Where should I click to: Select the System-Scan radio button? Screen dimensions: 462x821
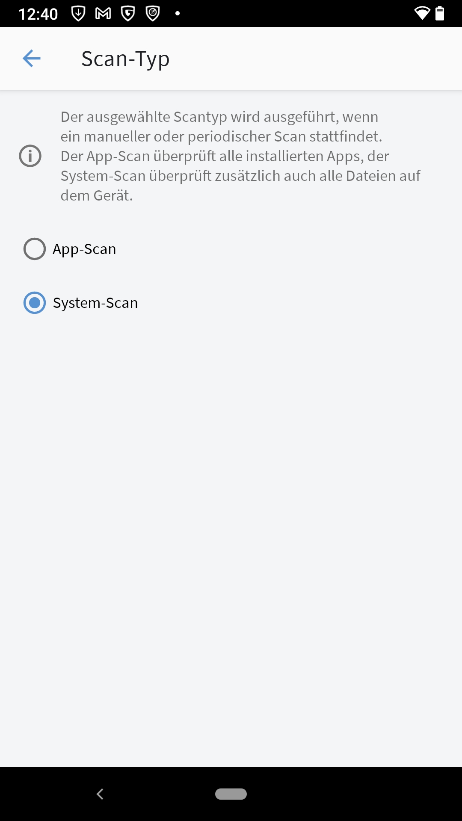click(x=35, y=303)
